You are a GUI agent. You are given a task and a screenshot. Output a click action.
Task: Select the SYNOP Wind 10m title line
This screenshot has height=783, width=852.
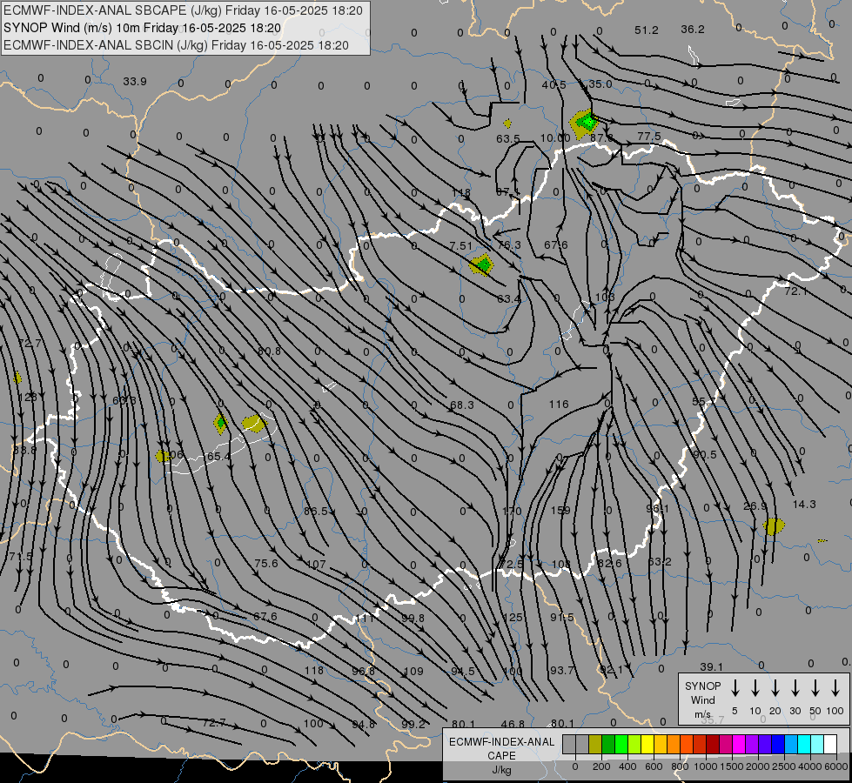point(142,28)
